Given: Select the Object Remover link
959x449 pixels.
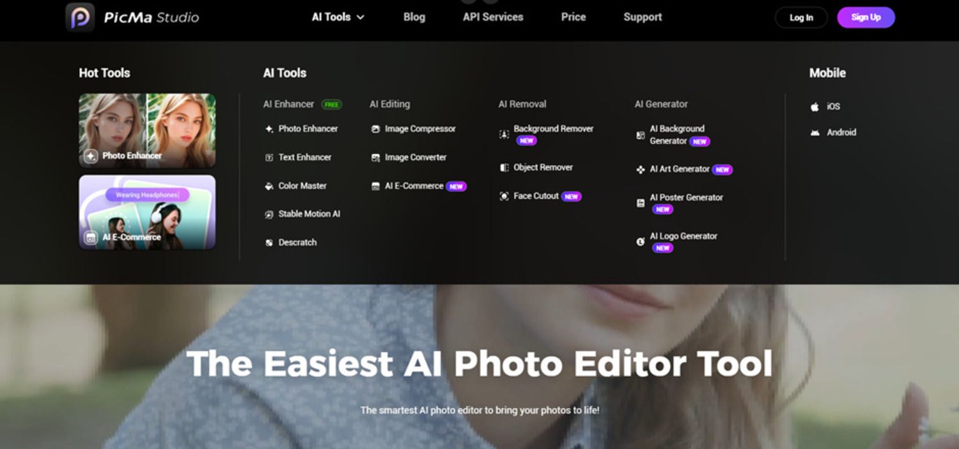Looking at the screenshot, I should click(x=543, y=168).
